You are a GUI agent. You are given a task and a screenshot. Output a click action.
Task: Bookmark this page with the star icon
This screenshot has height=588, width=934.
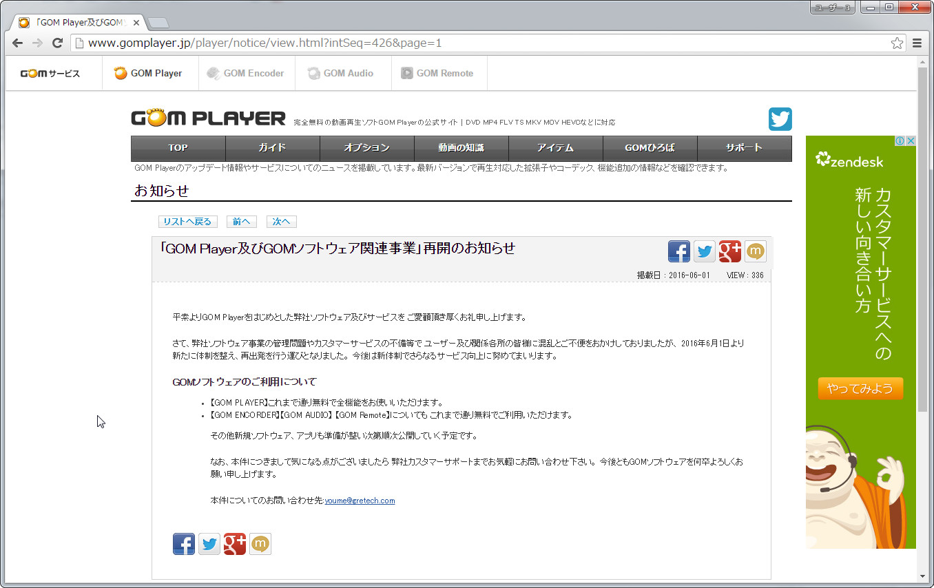pyautogui.click(x=897, y=43)
